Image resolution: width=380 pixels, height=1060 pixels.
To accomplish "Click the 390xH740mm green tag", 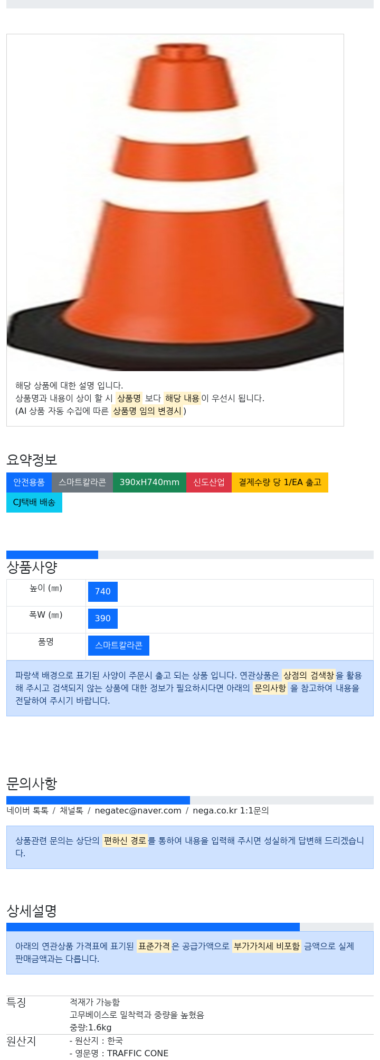I will click(x=149, y=482).
